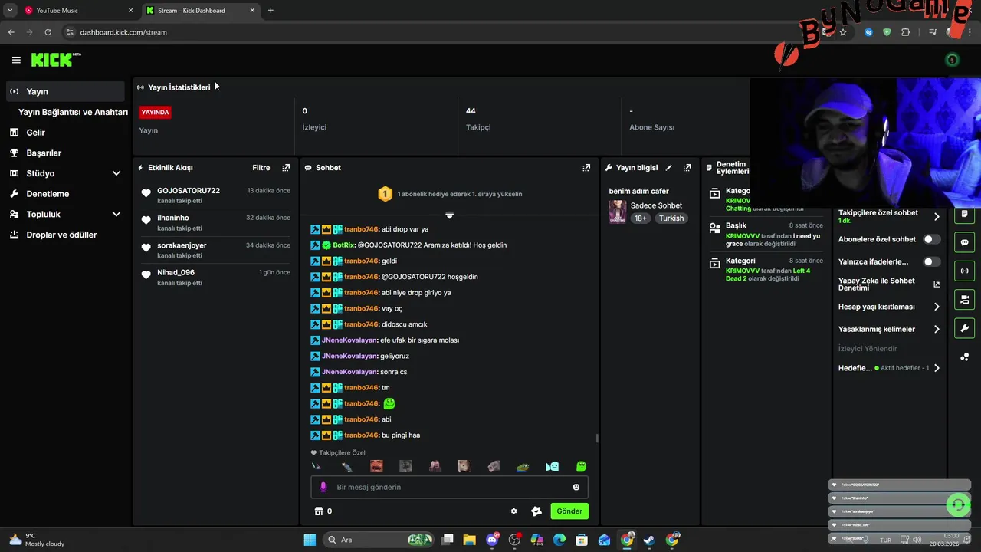
Task: Click the address bar URL
Action: point(123,32)
